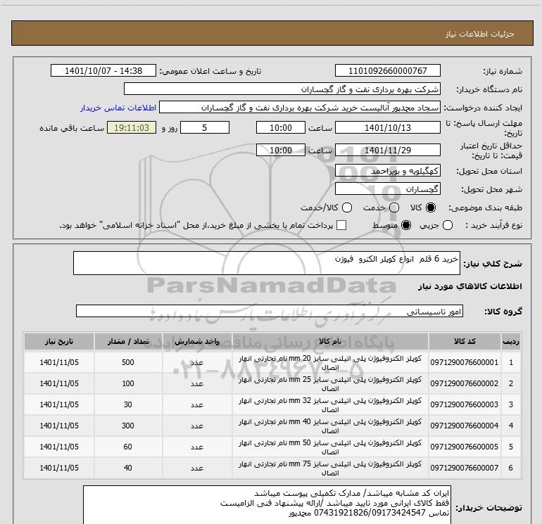The height and width of the screenshot is (524, 542).
Task: Click the نام کالا column header
Action: [330, 342]
